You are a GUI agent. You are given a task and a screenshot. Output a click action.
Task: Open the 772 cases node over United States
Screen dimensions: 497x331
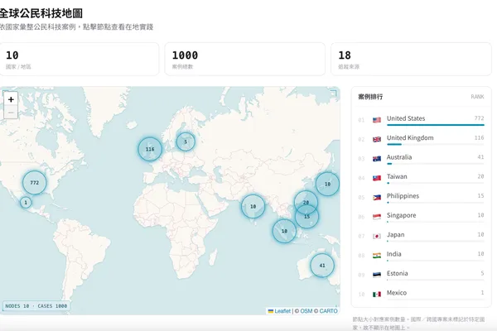point(35,182)
